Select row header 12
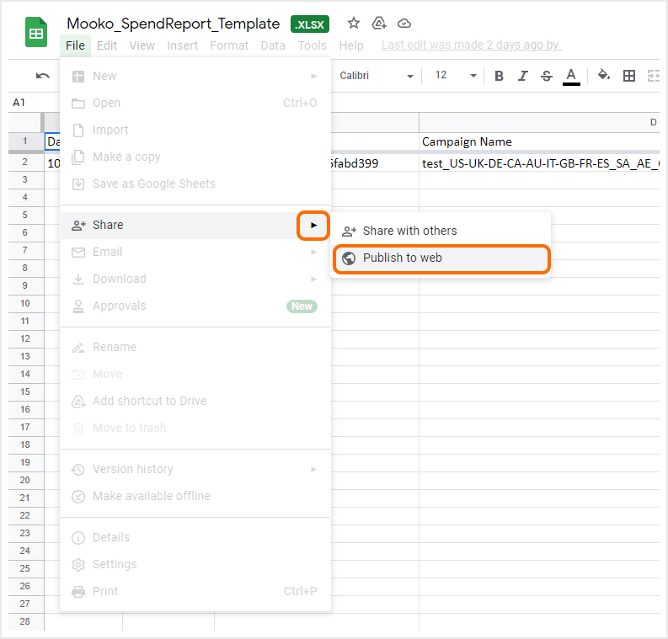The height and width of the screenshot is (639, 668). click(x=25, y=339)
